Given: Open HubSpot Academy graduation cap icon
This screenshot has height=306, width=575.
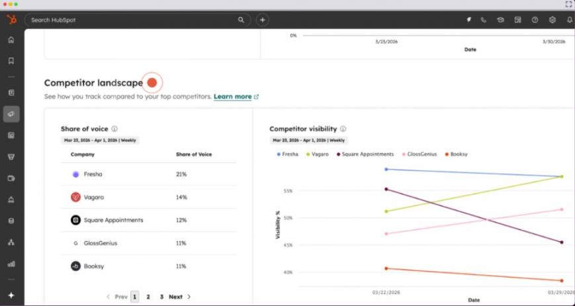Looking at the screenshot, I should [500, 20].
